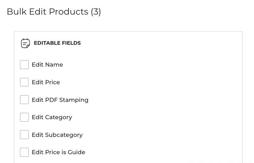254x163 pixels.
Task: Toggle the Edit Category checkbox
Action: tap(24, 117)
